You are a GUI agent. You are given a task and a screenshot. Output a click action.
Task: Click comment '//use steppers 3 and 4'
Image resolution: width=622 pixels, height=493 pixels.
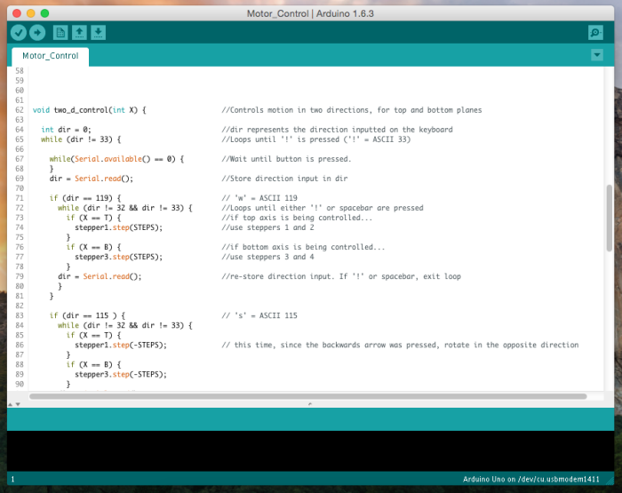click(267, 257)
